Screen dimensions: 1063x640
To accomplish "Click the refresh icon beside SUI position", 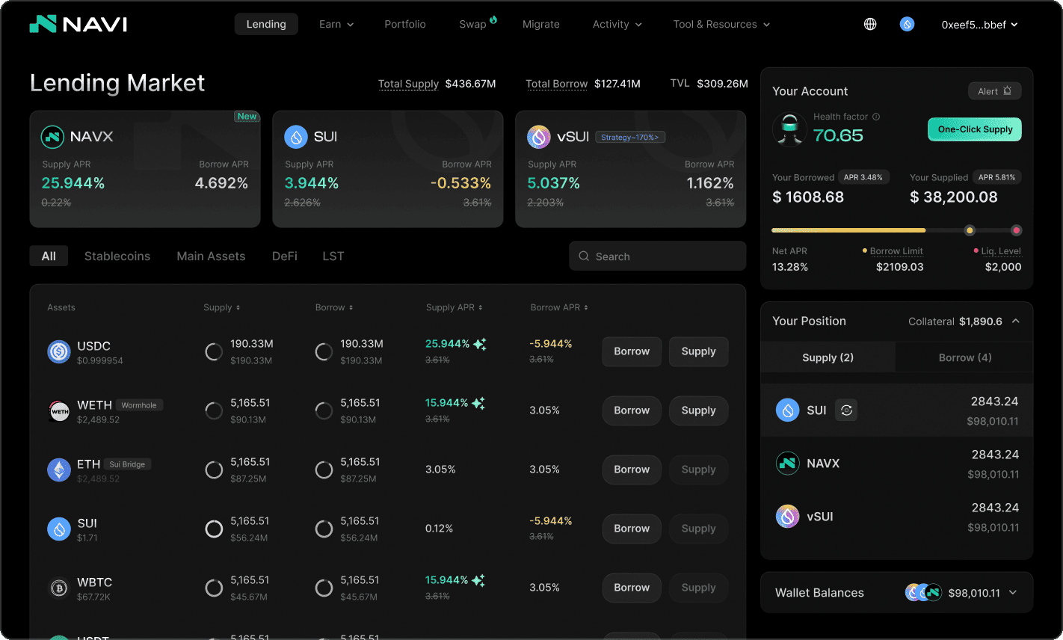I will [845, 410].
